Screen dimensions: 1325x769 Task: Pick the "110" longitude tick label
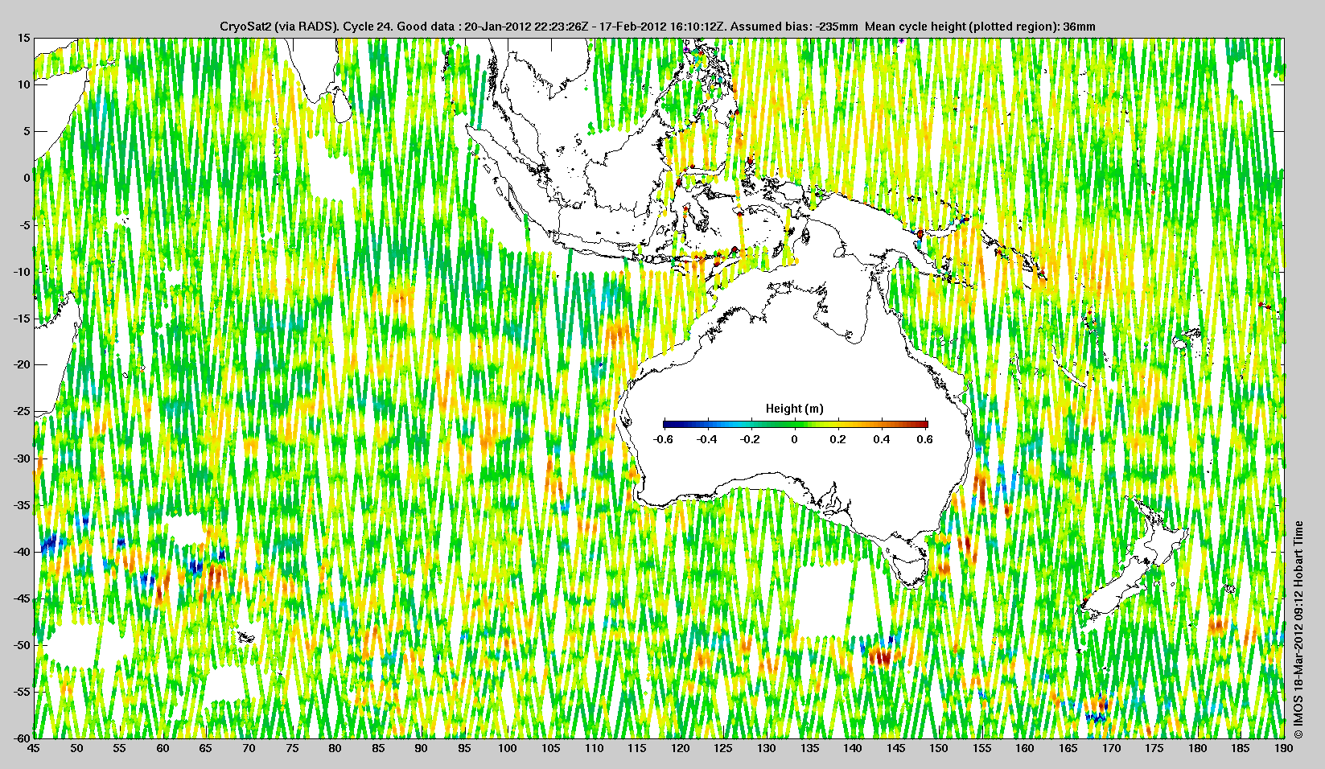pyautogui.click(x=594, y=748)
